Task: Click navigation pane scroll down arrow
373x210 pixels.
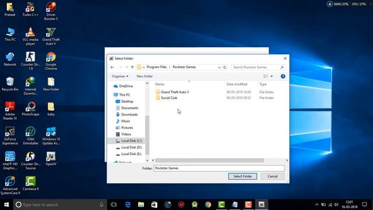Action: point(147,160)
